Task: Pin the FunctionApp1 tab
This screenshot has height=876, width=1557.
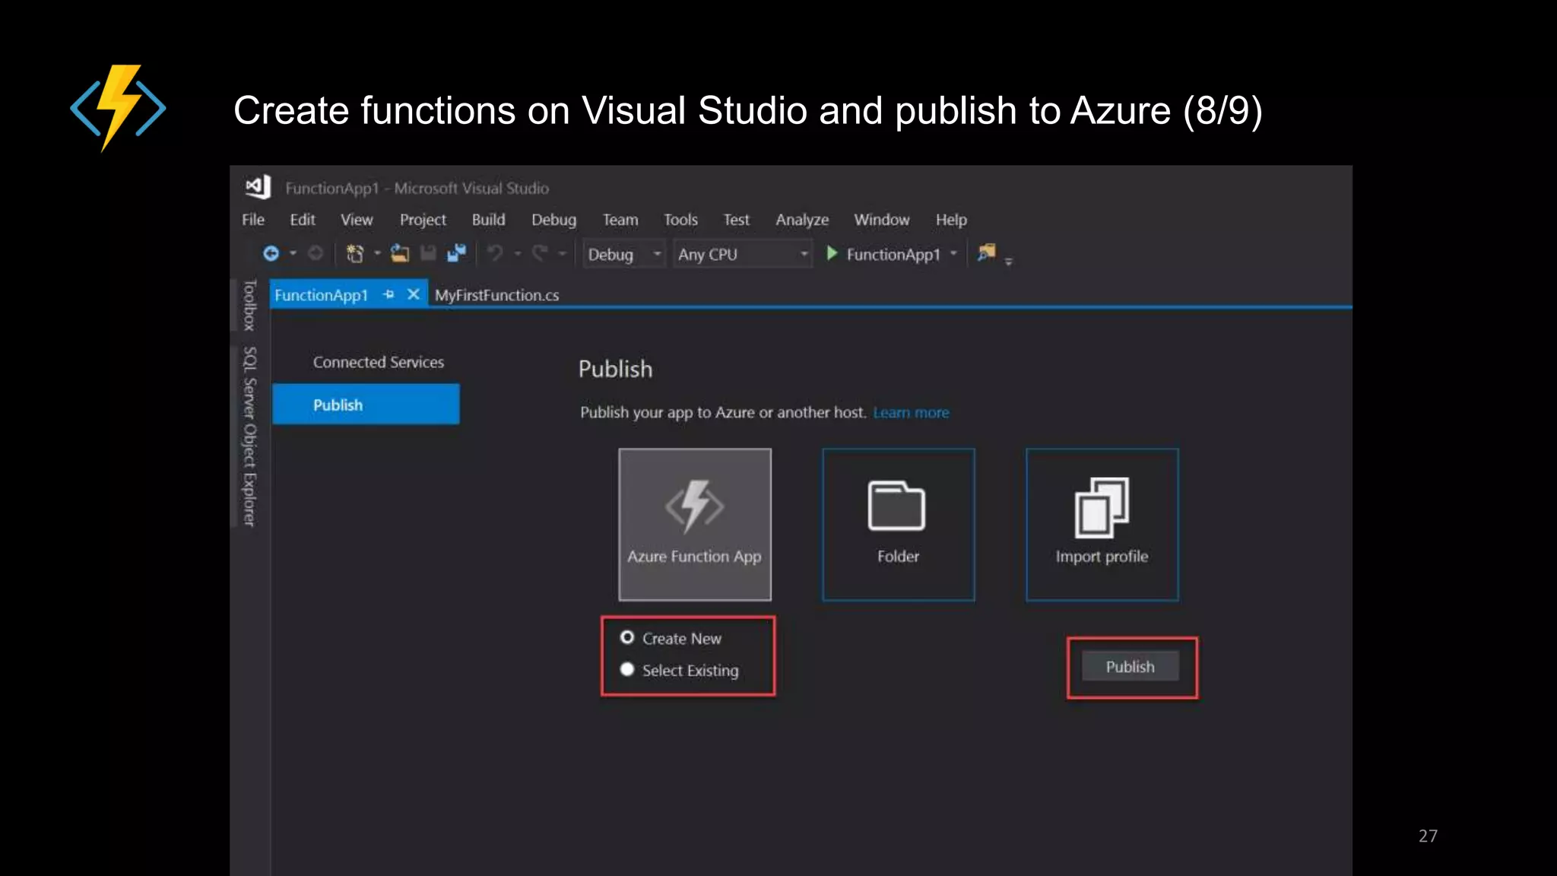Action: [388, 294]
